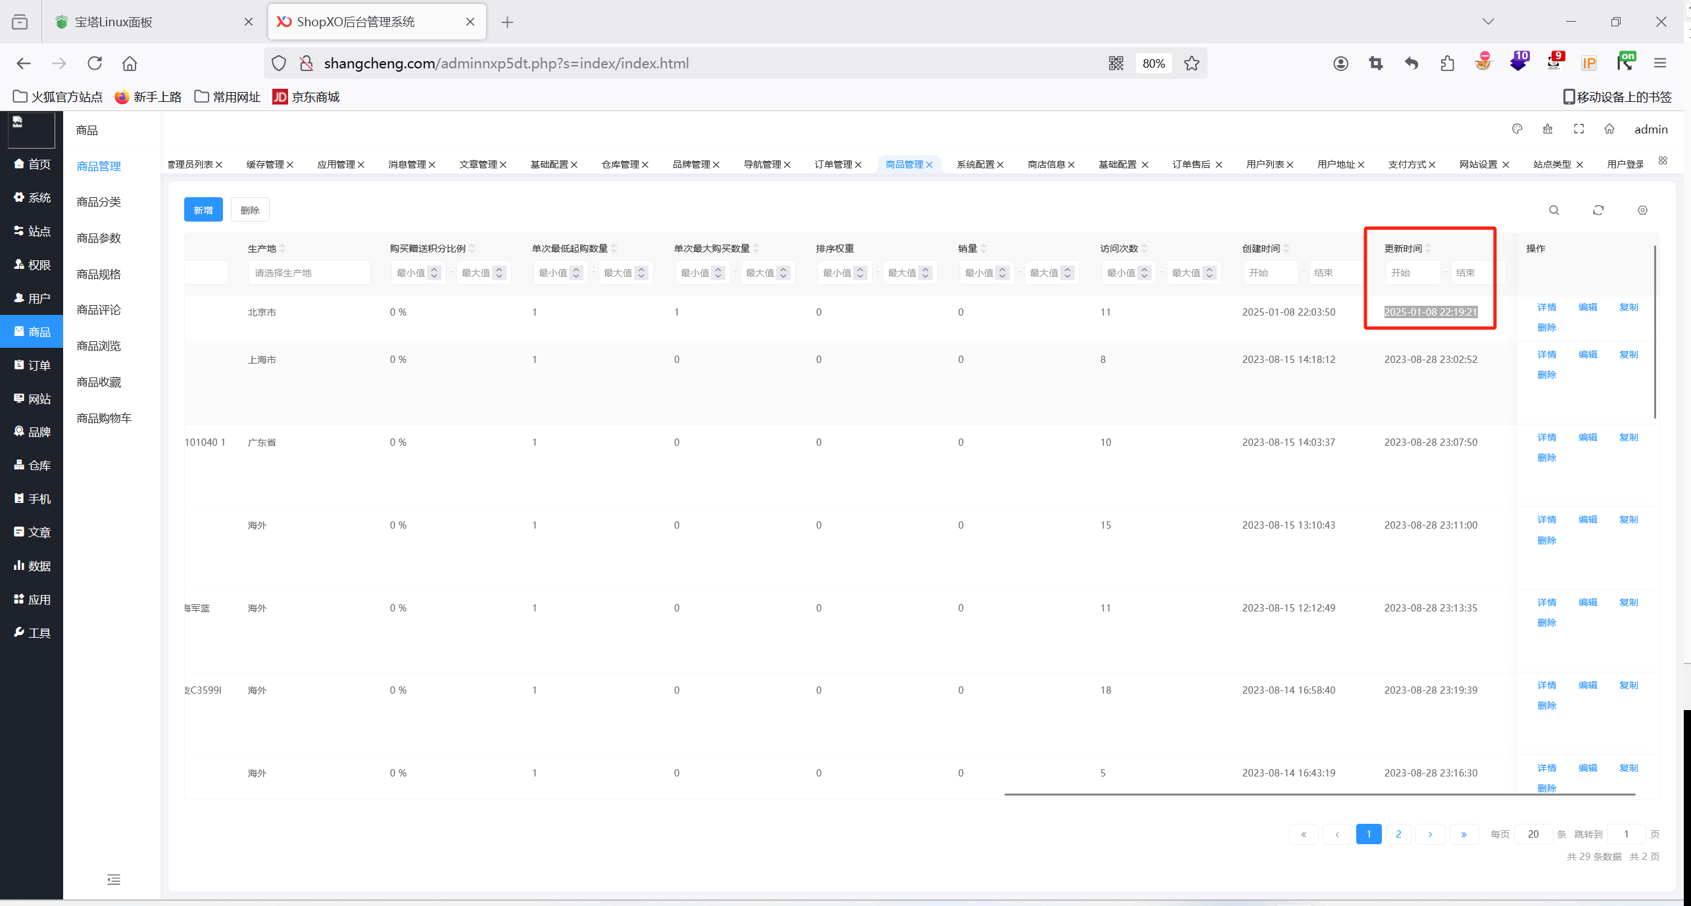Open table column settings hexagon icon

pyautogui.click(x=1642, y=210)
